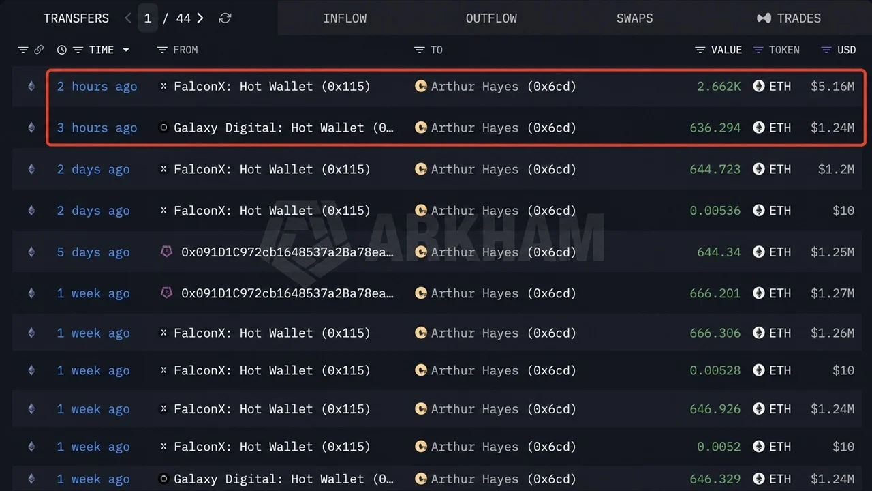Select the value 0.00536
The image size is (872, 491).
tap(715, 211)
